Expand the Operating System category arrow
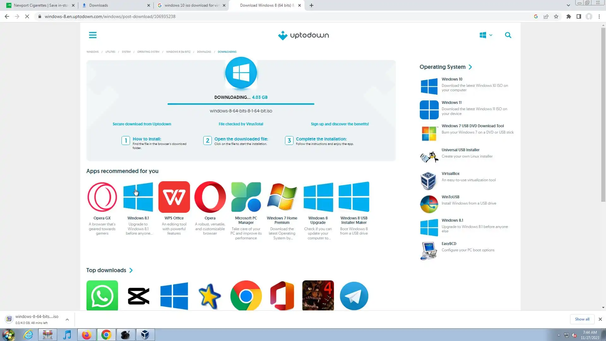Image resolution: width=606 pixels, height=341 pixels. (470, 67)
